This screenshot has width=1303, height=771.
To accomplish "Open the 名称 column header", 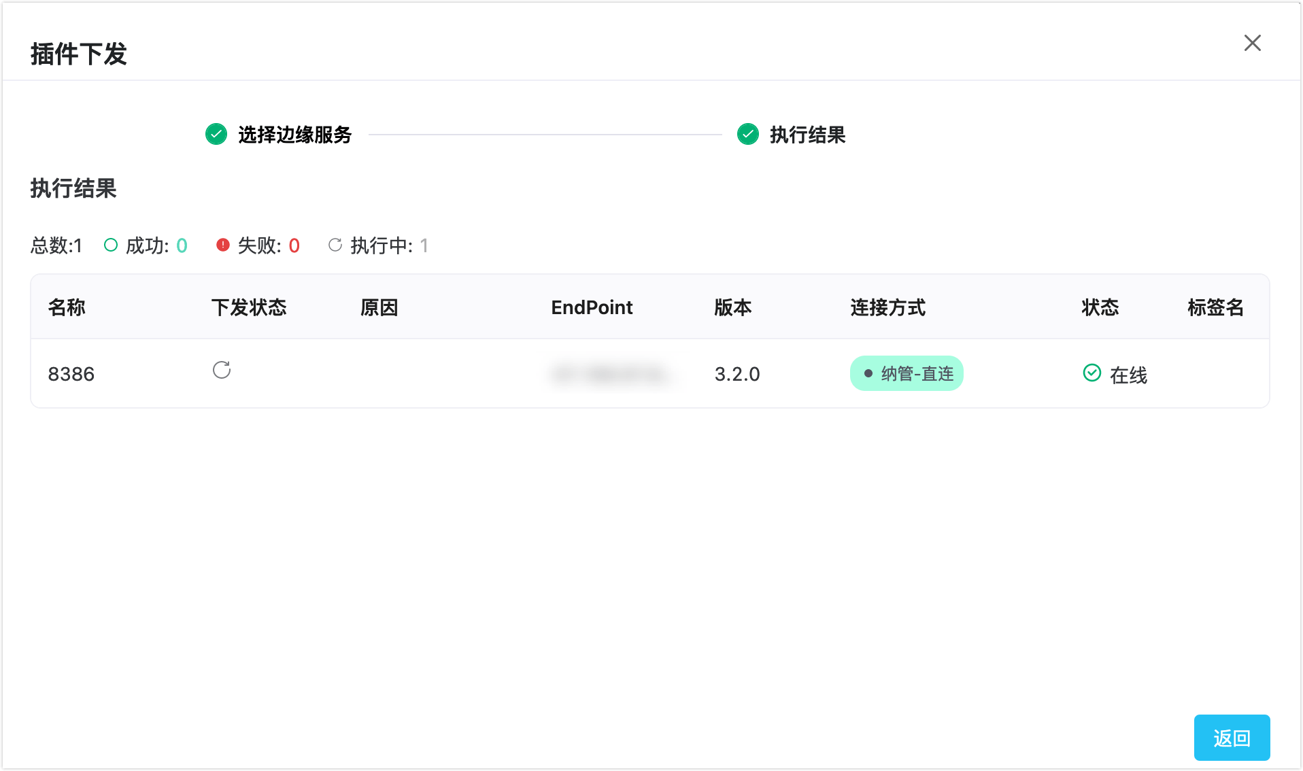I will (x=66, y=307).
